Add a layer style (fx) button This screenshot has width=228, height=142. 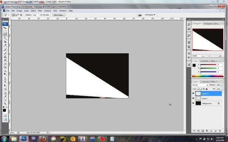click(198, 131)
